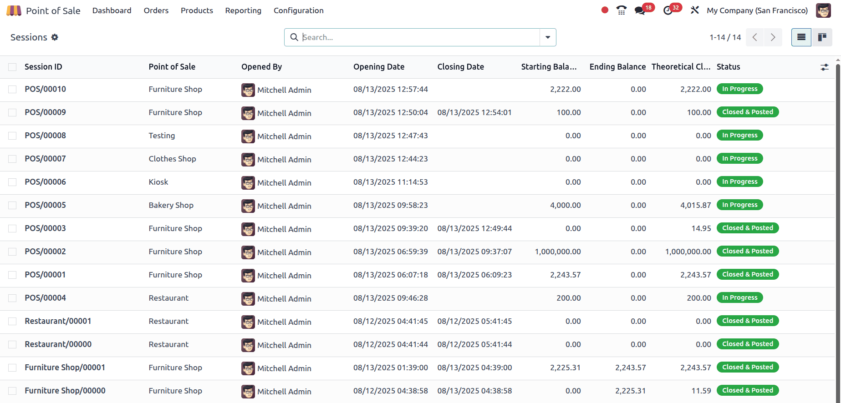Open the My Company (San Francisco) switcher

pyautogui.click(x=757, y=10)
